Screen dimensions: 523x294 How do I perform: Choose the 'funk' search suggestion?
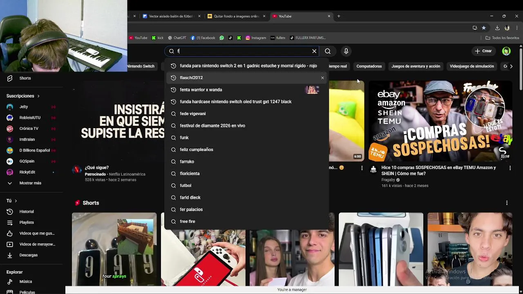(247, 138)
